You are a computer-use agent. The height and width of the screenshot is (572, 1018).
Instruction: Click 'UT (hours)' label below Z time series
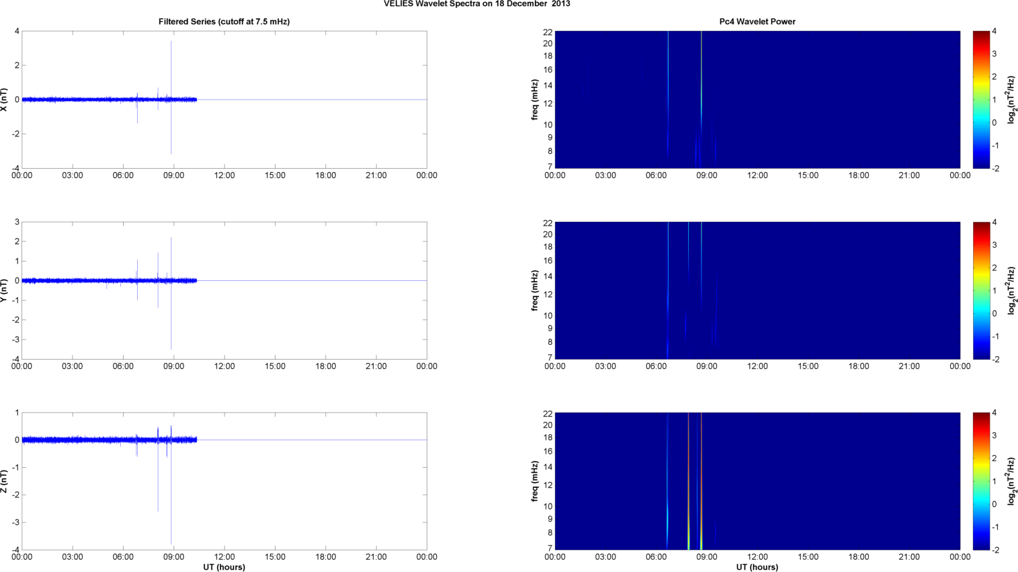coord(224,567)
